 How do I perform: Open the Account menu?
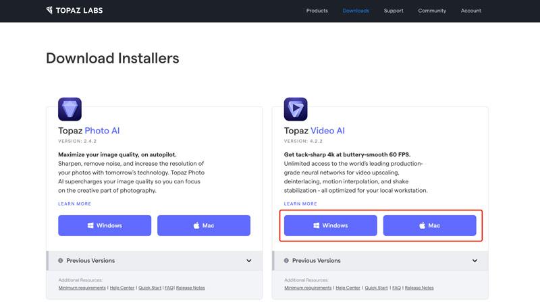pos(470,11)
